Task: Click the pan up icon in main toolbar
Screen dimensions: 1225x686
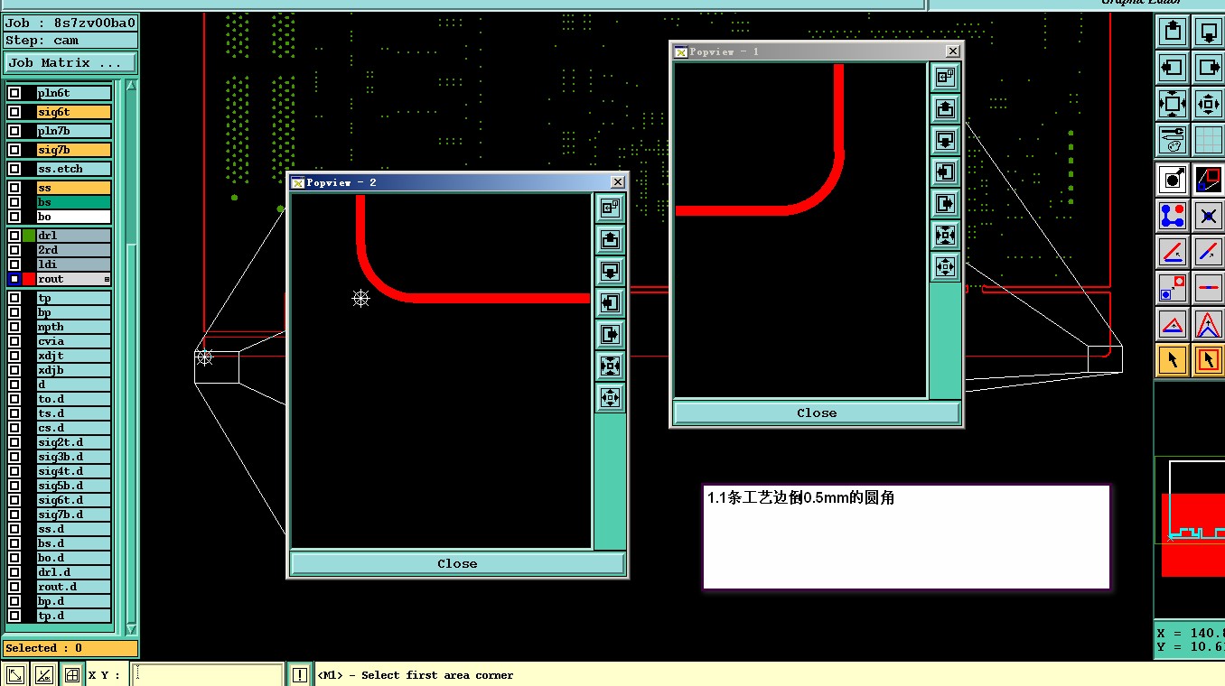Action: (1173, 32)
